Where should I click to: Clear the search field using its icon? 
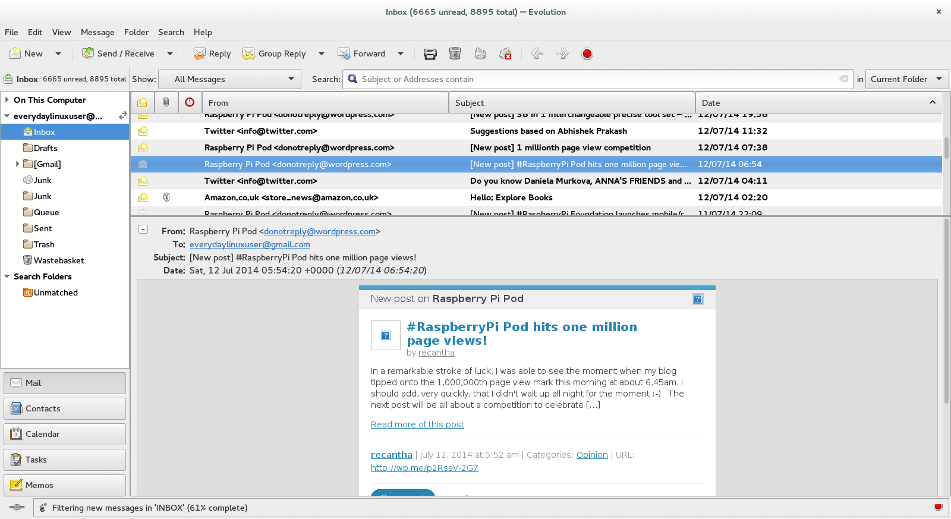click(843, 79)
